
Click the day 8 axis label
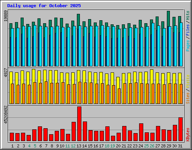(52, 146)
